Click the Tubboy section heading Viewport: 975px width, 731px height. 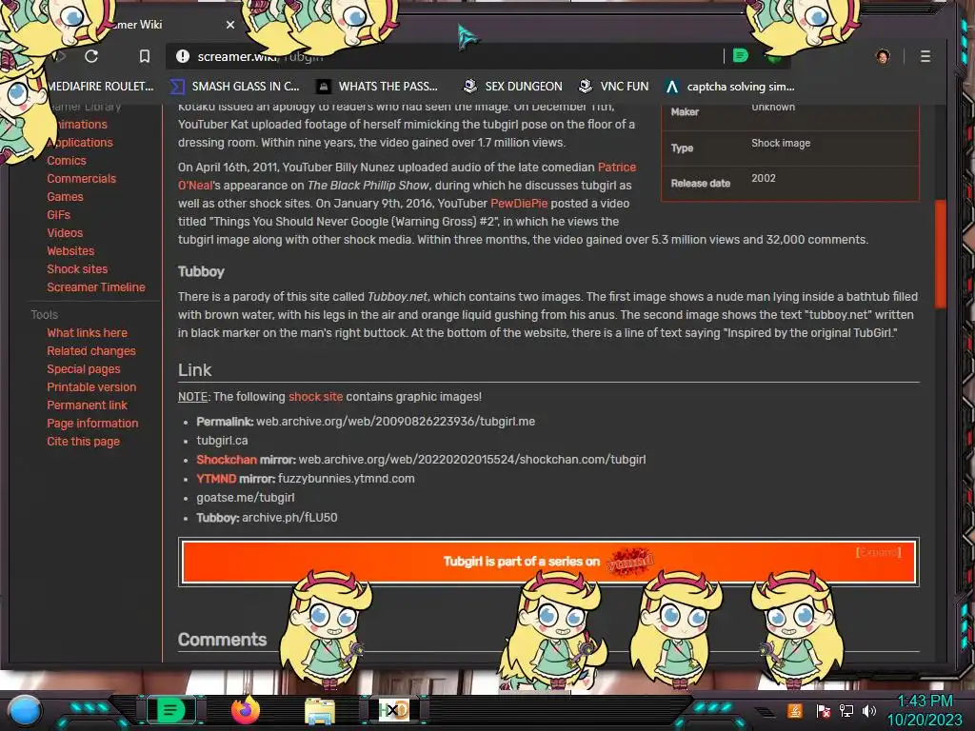[x=201, y=271]
